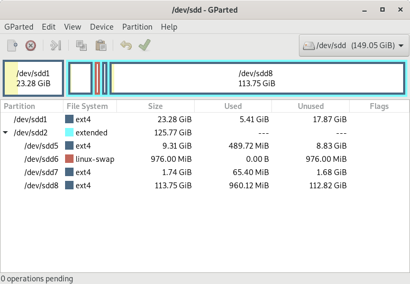Sort by the Unused column header
Viewport: 410px width, 284px height.
tap(311, 106)
